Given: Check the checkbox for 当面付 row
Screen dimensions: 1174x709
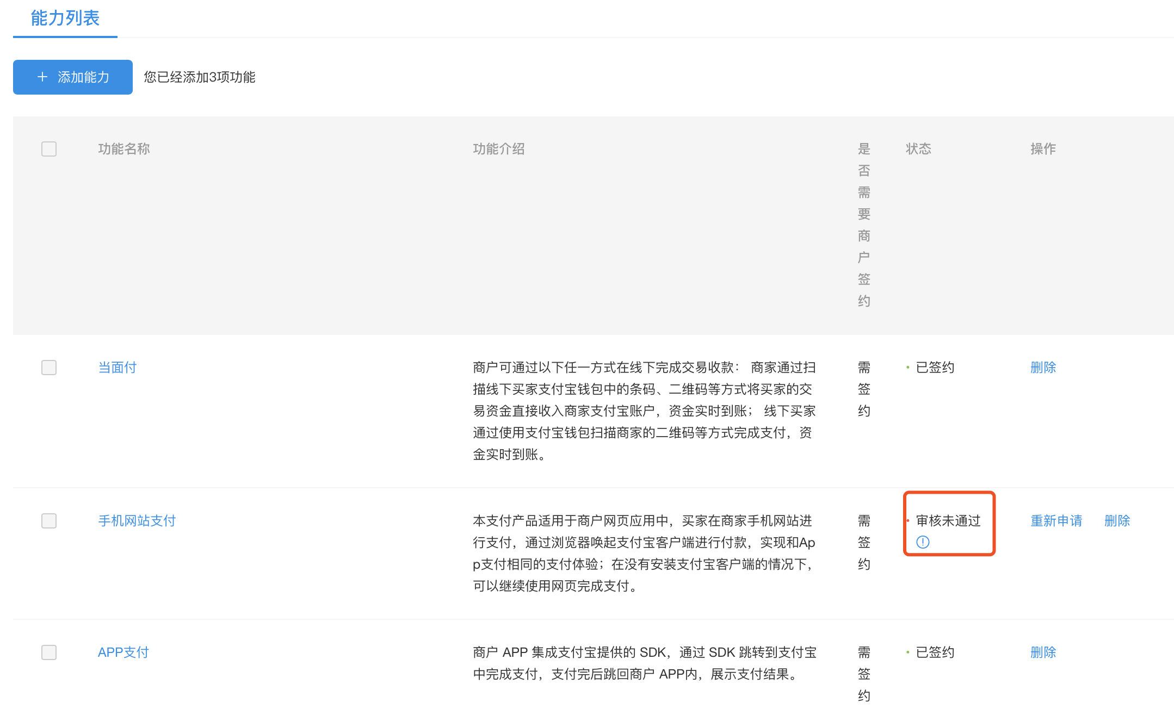Looking at the screenshot, I should (48, 368).
